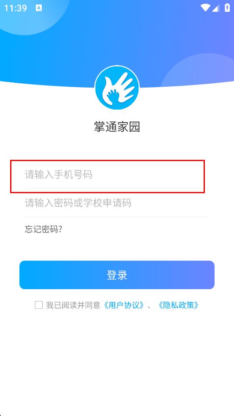Focus the 请输入手机号码 phone number field
Screen dimensions: 234x416
point(117,175)
